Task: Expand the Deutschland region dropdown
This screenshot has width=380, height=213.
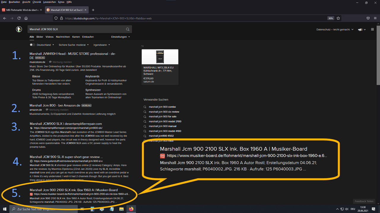Action: pyautogui.click(x=45, y=45)
